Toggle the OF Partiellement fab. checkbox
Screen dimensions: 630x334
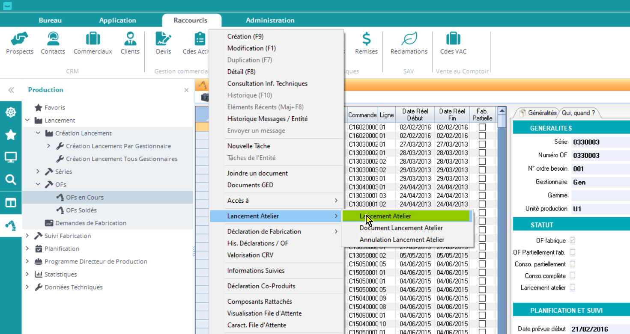pyautogui.click(x=573, y=252)
